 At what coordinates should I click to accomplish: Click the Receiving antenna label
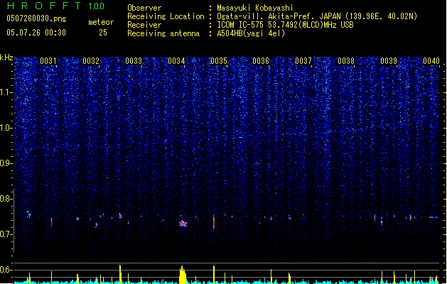click(x=163, y=33)
